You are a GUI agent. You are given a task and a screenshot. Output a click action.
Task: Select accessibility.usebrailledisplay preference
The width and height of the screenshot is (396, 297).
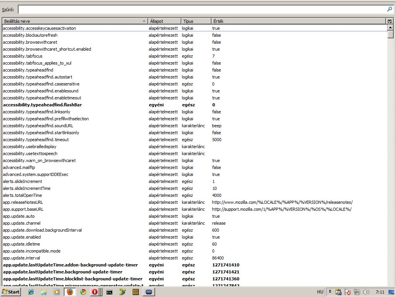point(195,147)
